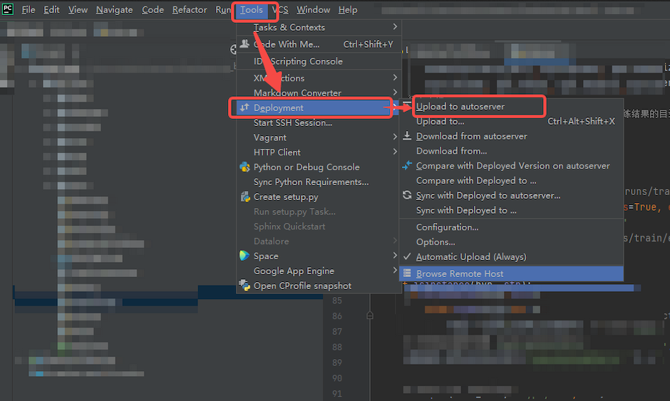The image size is (670, 401).
Task: Start SSH Session from Tools menu
Action: point(319,123)
